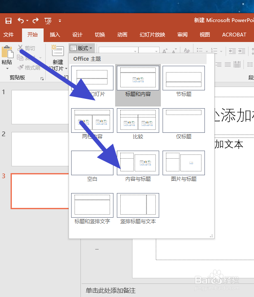The height and width of the screenshot is (297, 254).
Task: Open the Undo history dropdown arrow
Action: pos(27,20)
